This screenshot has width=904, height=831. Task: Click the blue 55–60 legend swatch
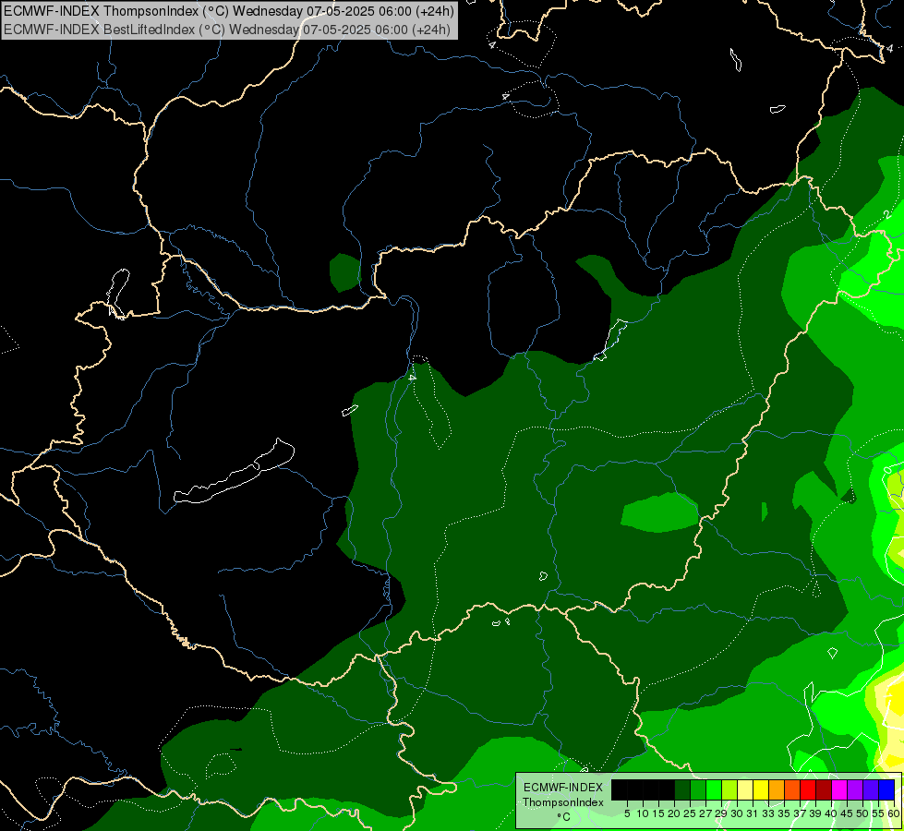point(886,789)
